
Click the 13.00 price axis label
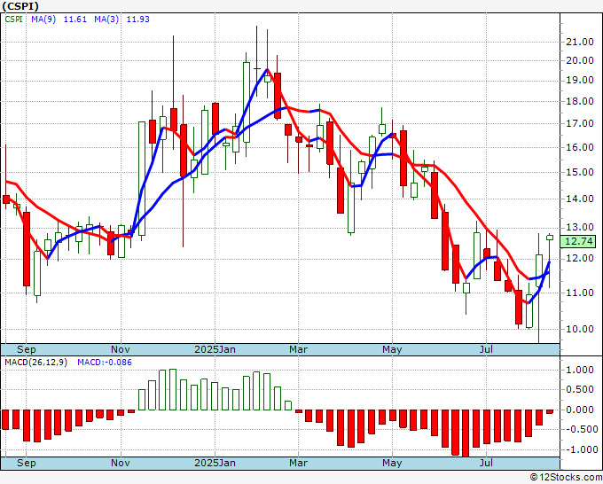tap(580, 228)
